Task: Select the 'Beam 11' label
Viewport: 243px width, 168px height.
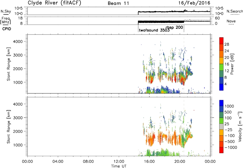Action: [118, 3]
